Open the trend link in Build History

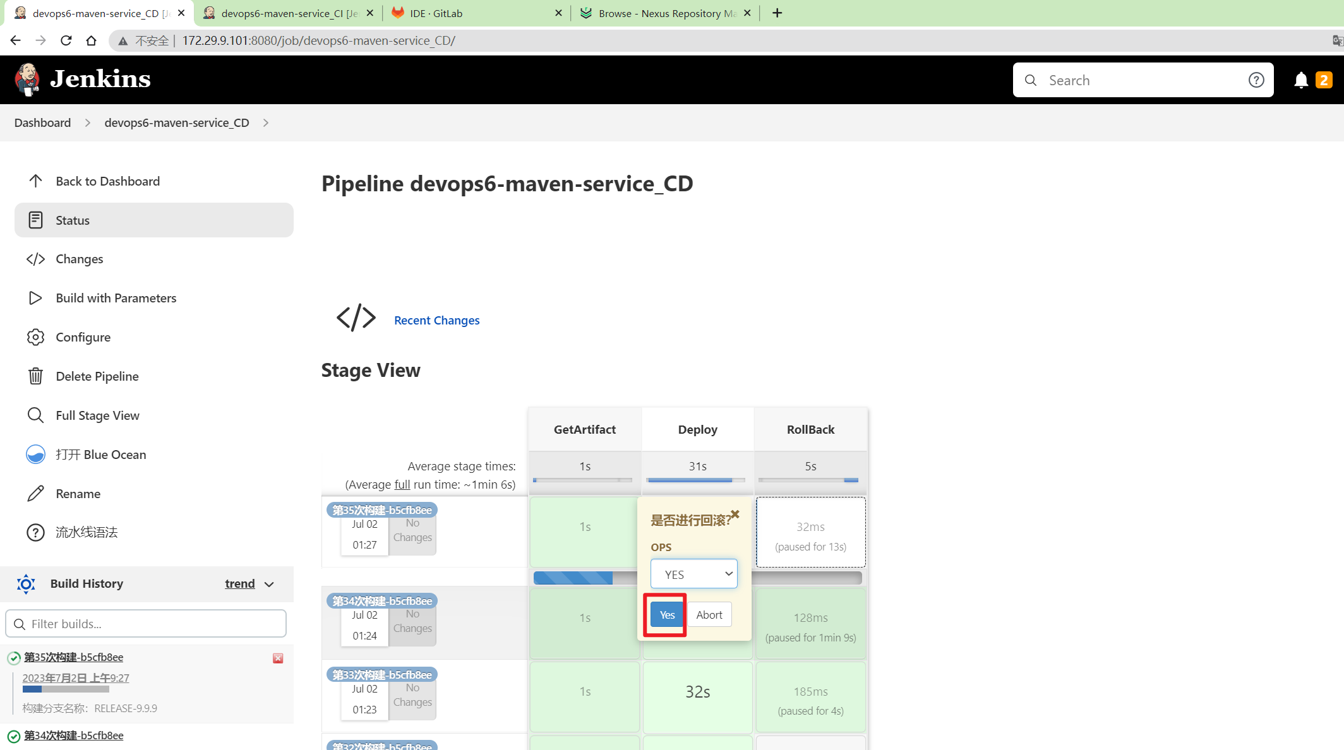239,584
